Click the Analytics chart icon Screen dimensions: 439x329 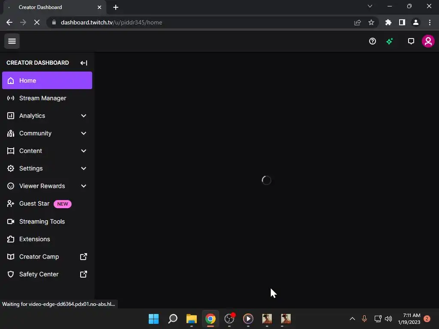(x=11, y=116)
